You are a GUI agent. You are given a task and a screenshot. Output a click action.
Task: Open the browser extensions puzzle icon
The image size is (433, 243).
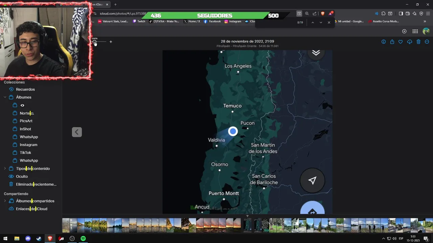coord(383,13)
